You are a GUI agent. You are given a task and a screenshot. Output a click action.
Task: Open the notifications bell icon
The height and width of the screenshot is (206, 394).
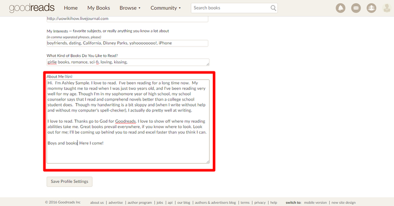pyautogui.click(x=340, y=8)
